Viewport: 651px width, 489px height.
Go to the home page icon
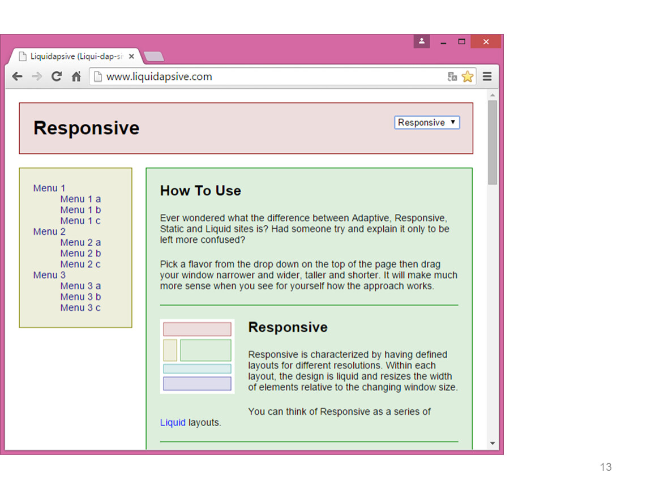point(76,76)
